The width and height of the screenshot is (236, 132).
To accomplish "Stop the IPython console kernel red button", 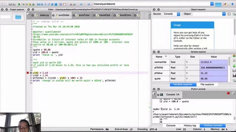I will point(228,93).
